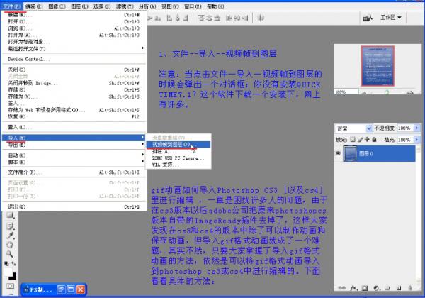Click the Go to Bridge icon
Viewport: 425px width, 298px height.
pos(368,18)
